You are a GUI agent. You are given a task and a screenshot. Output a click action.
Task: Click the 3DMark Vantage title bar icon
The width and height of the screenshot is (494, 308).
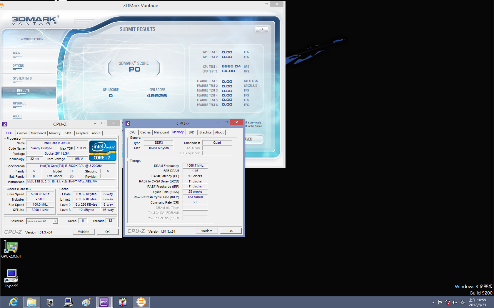[1, 5]
